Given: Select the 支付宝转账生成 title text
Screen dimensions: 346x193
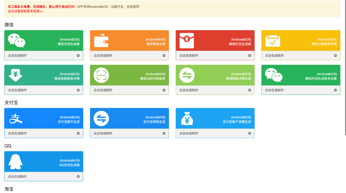Looking at the screenshot, I should tap(154, 122).
